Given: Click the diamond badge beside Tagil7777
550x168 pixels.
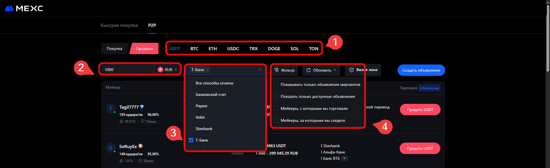Looking at the screenshot, I should [x=142, y=107].
